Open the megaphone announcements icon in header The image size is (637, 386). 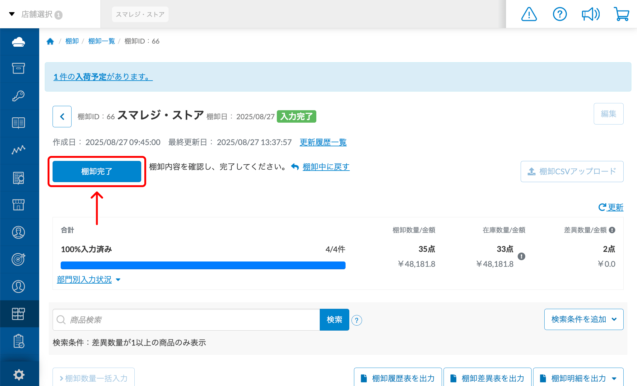point(590,14)
